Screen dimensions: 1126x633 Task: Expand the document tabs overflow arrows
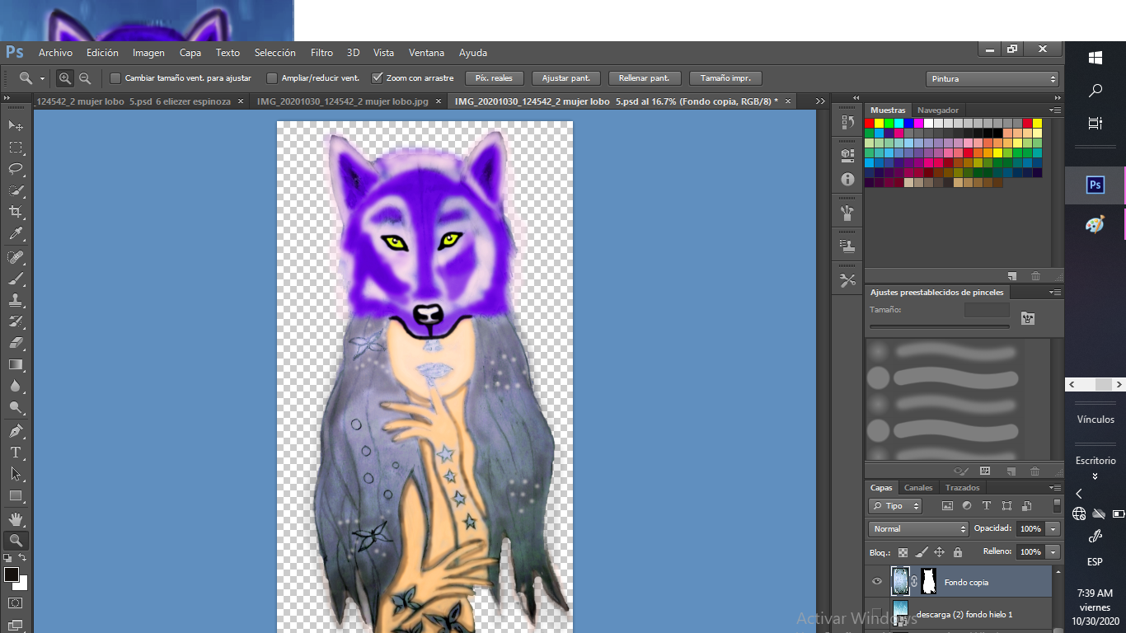coord(820,101)
